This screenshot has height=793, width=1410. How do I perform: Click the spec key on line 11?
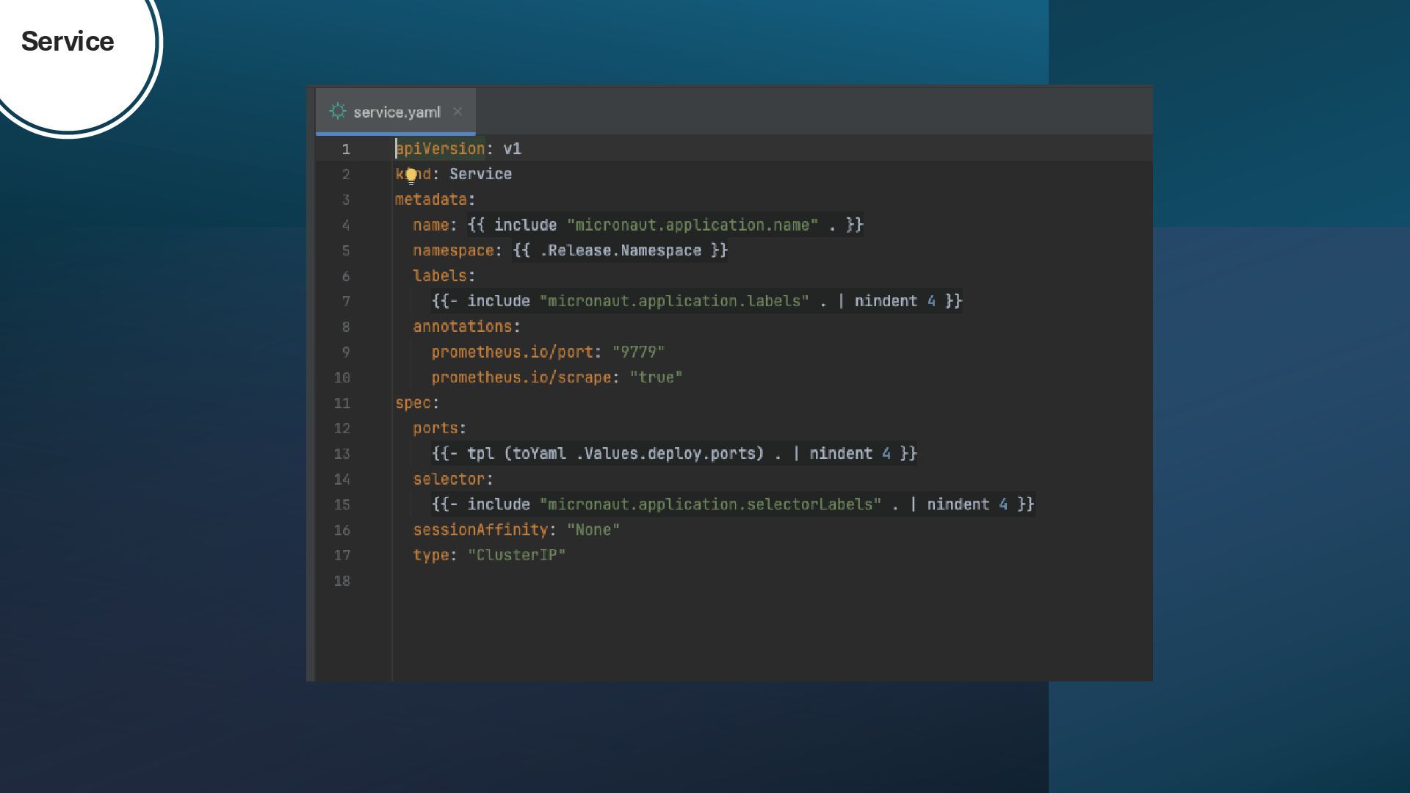pyautogui.click(x=413, y=403)
